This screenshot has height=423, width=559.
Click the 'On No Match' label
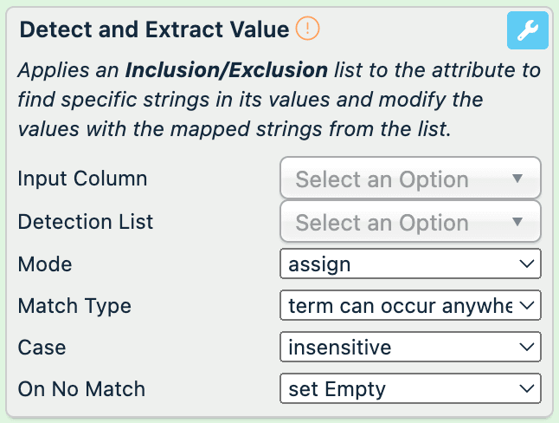pos(81,389)
